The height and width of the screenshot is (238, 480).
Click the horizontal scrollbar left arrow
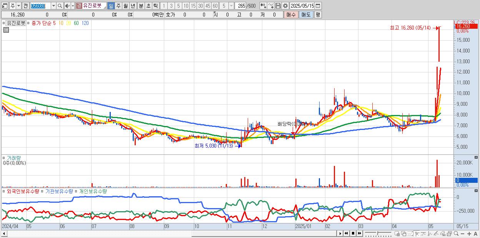[4, 233]
